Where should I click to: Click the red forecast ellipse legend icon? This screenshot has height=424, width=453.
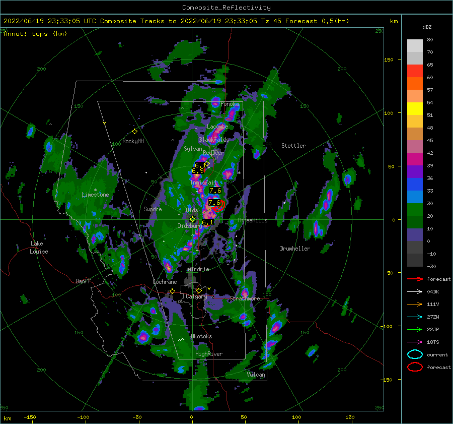(415, 367)
